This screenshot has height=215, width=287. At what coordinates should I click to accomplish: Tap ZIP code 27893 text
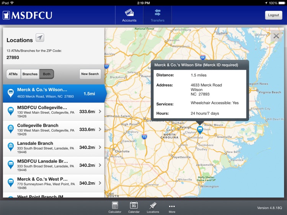tap(13, 58)
